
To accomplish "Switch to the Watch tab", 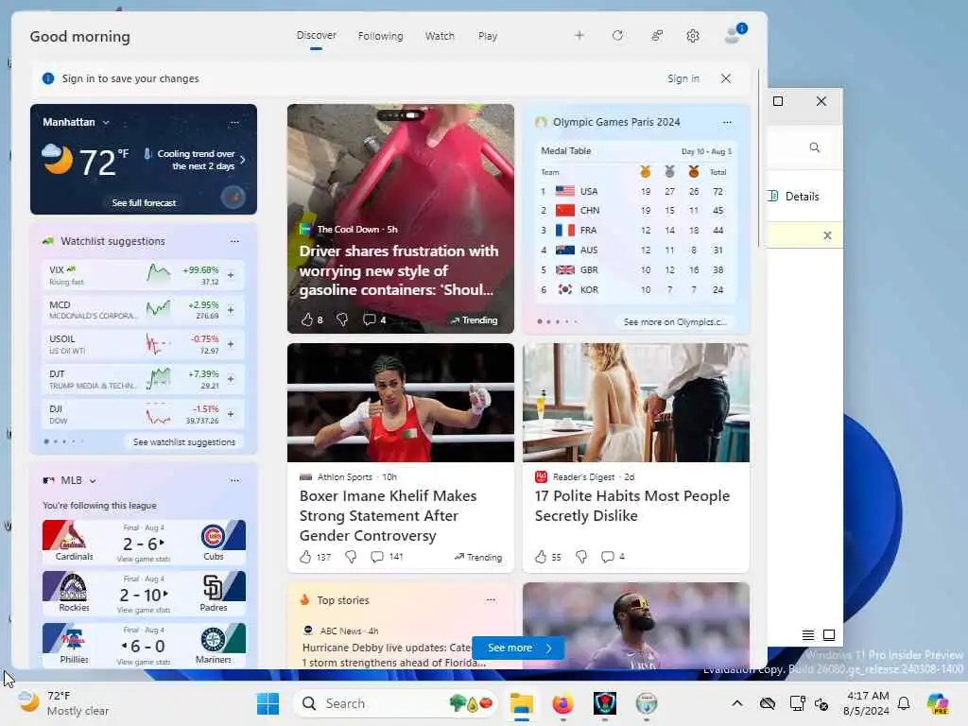I will pos(440,36).
